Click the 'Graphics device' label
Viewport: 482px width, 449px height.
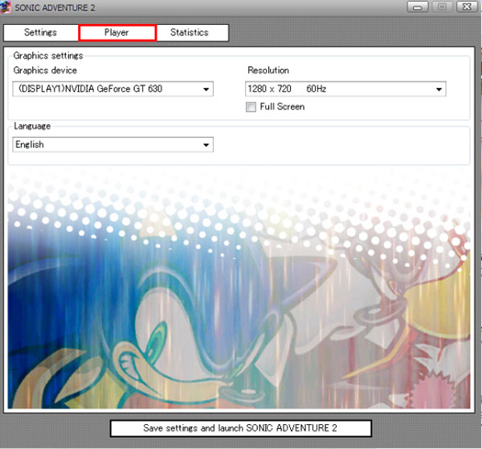(x=45, y=71)
